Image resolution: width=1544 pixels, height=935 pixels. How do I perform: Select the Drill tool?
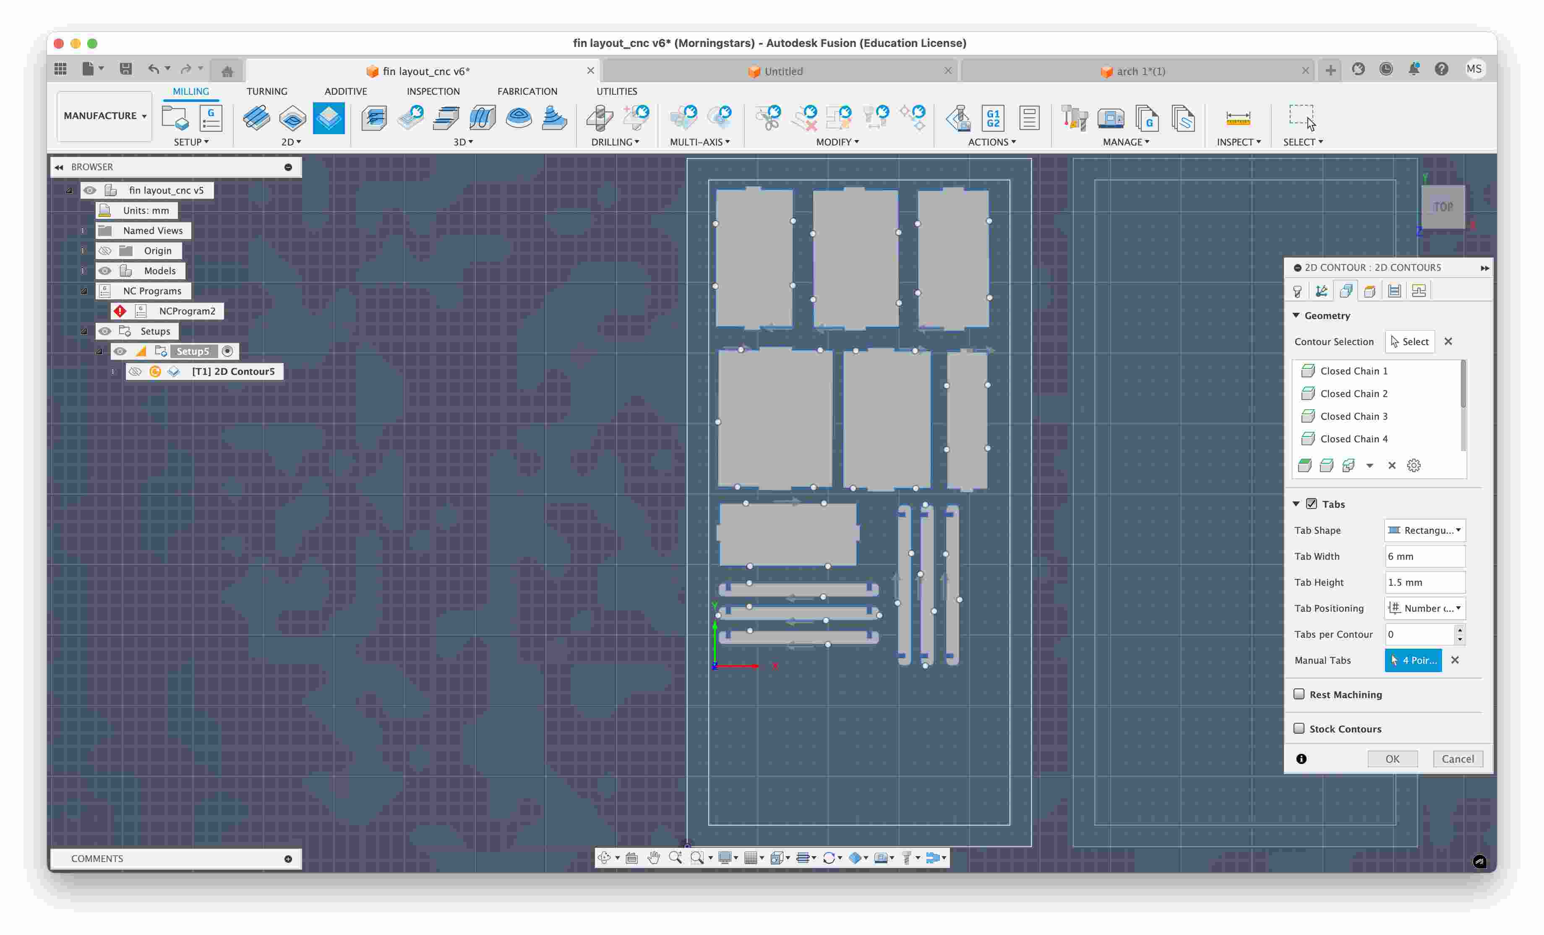[x=600, y=118]
